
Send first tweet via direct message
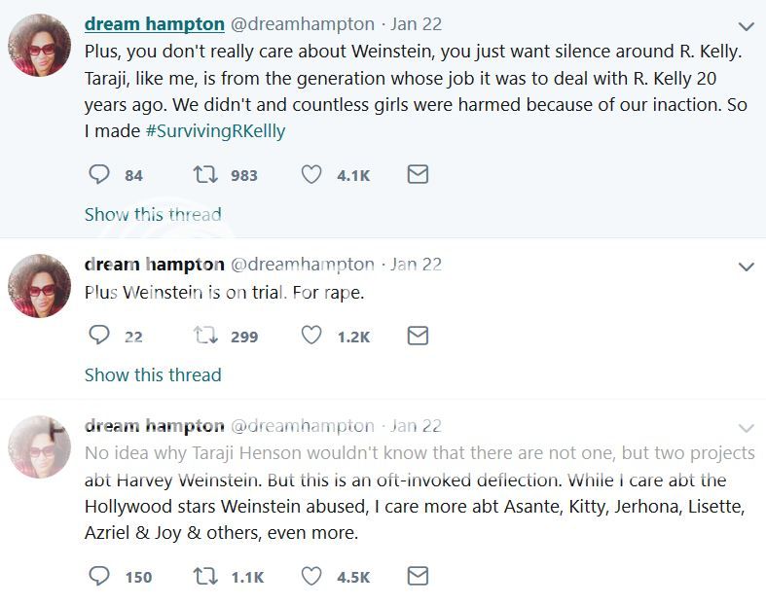pyautogui.click(x=418, y=175)
